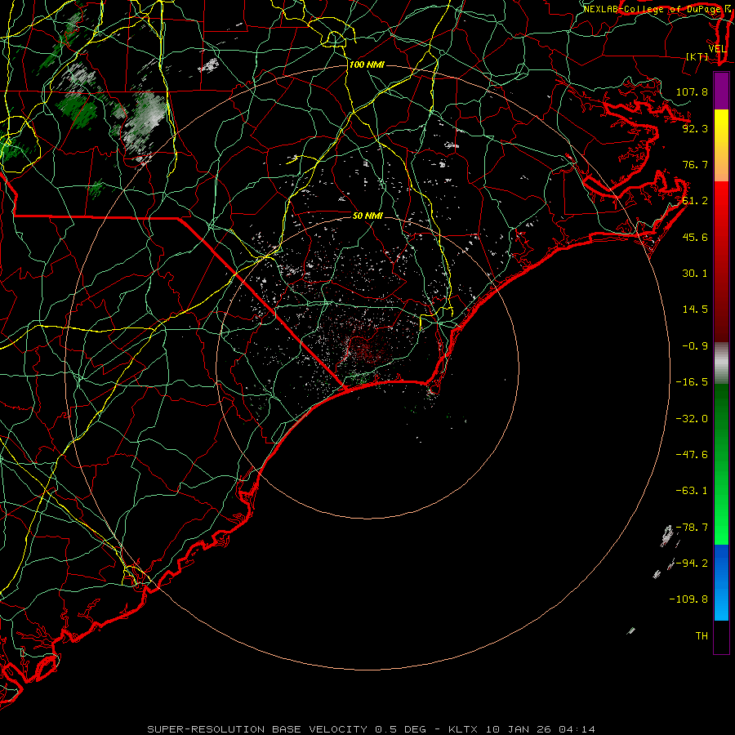Click the -47.6 velocity scale value
Image resolution: width=735 pixels, height=735 pixels.
[692, 454]
